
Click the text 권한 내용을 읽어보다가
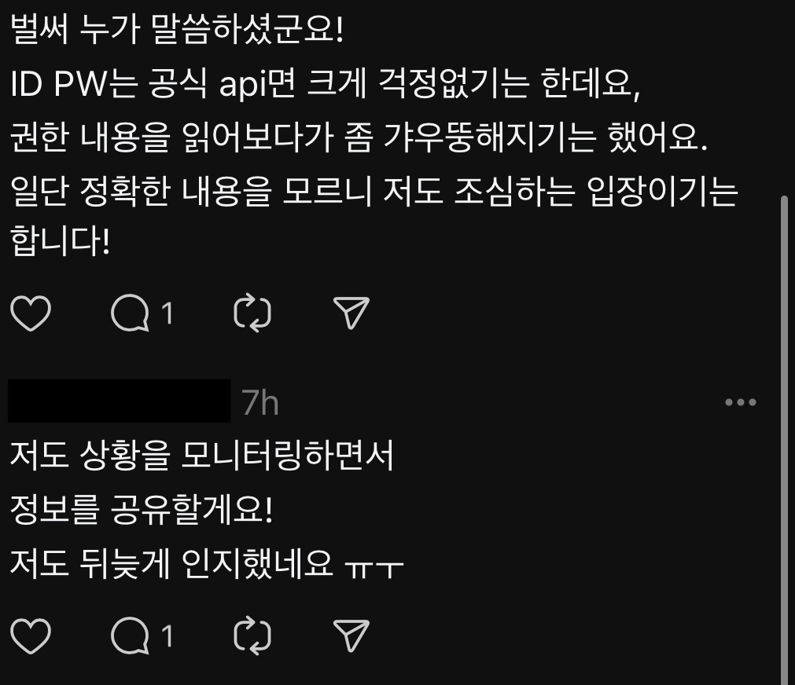(x=172, y=137)
